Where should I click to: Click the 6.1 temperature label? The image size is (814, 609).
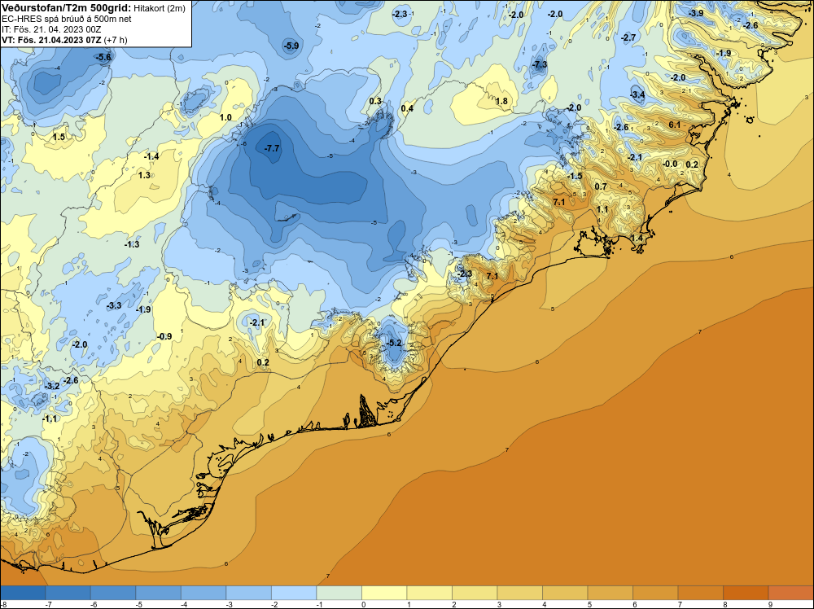674,125
